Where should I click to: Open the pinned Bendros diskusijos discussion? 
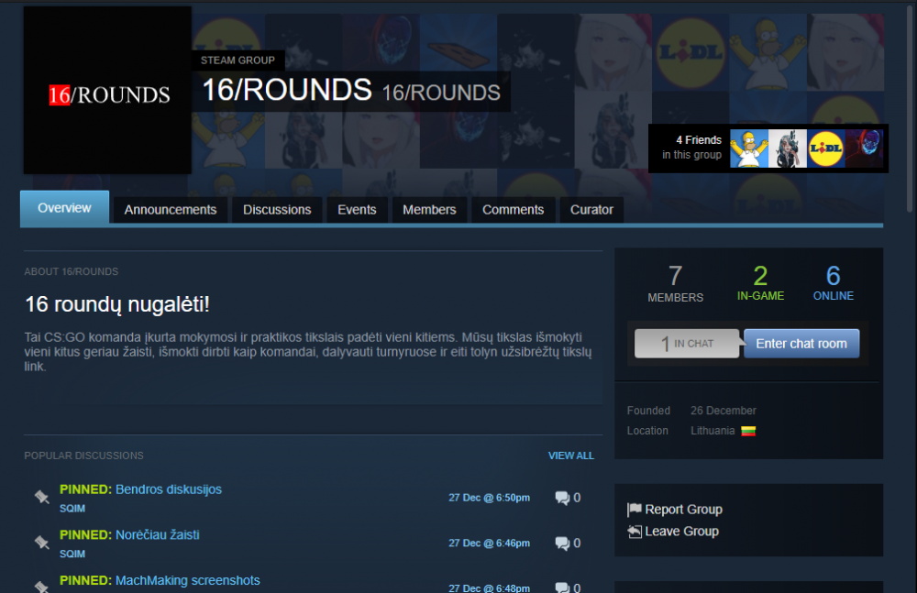pyautogui.click(x=169, y=489)
